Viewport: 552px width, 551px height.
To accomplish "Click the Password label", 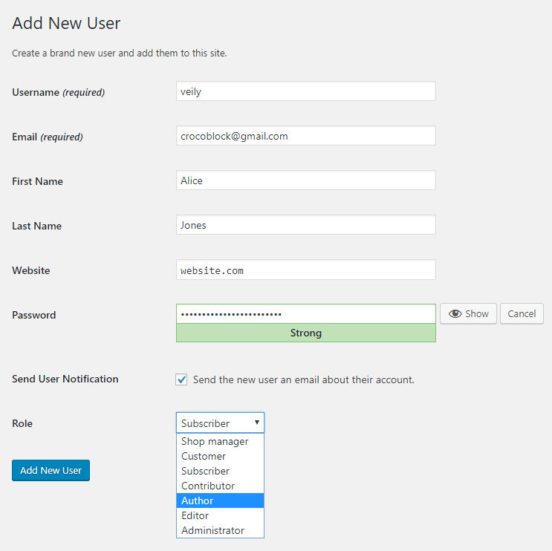I will coord(33,315).
